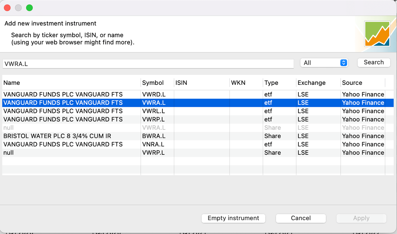The image size is (397, 234).
Task: Sort by Name column header
Action: coord(71,83)
